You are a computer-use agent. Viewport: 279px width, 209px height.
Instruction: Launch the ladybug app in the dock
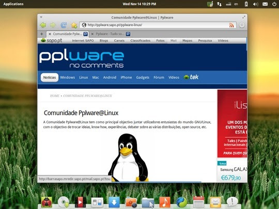[x=47, y=202]
